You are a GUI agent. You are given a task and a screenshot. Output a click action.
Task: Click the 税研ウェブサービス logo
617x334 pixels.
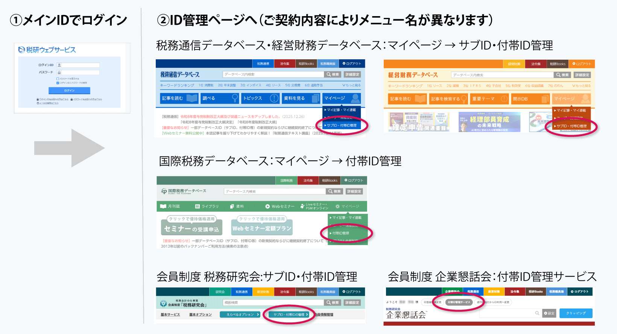coord(47,50)
